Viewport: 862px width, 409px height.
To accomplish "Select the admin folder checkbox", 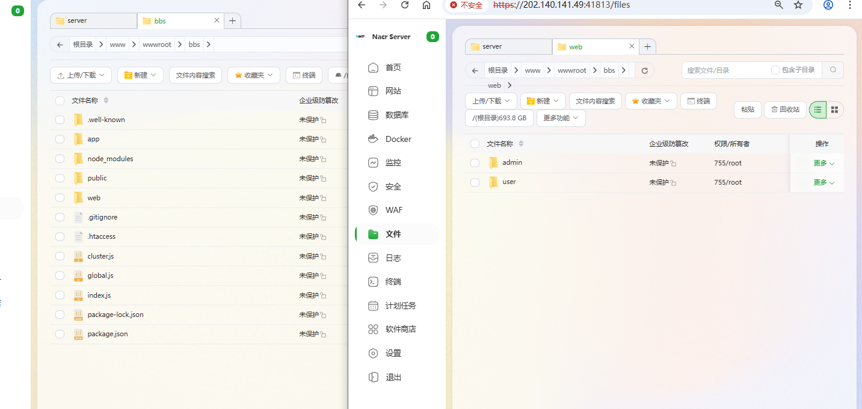I will 475,163.
